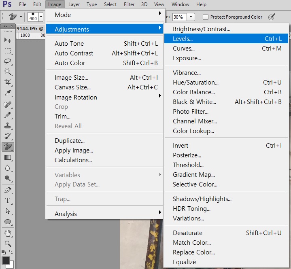This screenshot has width=291, height=269.
Task: Click the tolerance 30% input field
Action: pos(179,17)
